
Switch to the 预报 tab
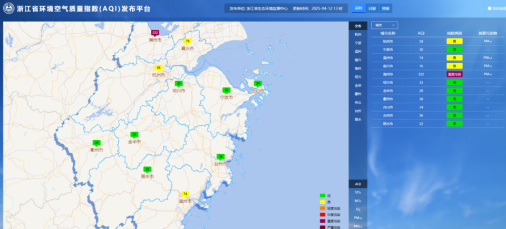pyautogui.click(x=386, y=8)
